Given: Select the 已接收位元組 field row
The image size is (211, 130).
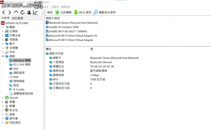Looking at the screenshot, I should point(59,84).
